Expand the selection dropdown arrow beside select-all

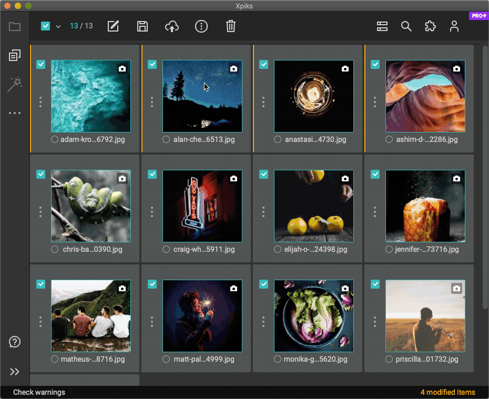click(58, 26)
